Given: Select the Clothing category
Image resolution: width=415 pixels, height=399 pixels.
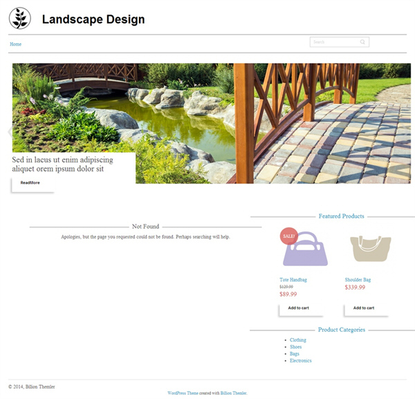Looking at the screenshot, I should pos(297,340).
